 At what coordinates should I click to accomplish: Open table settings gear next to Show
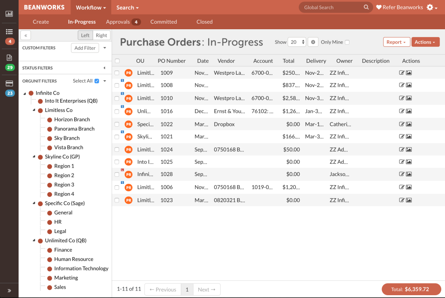(x=313, y=42)
